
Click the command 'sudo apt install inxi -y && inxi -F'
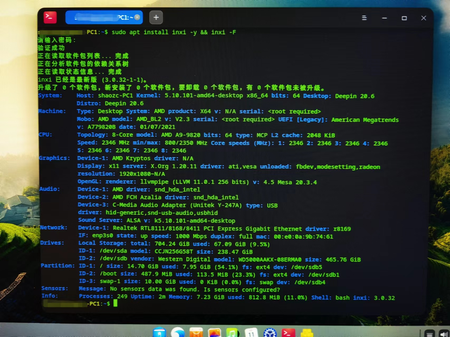[x=174, y=32]
